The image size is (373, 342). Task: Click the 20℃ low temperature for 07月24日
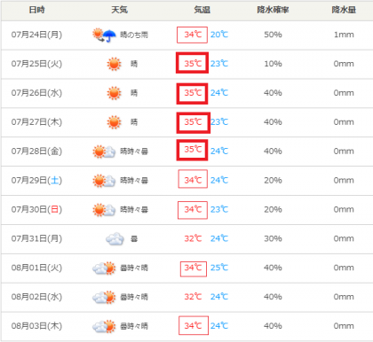[x=219, y=35]
